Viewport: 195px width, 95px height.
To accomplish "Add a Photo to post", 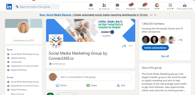I will coord(61,85).
